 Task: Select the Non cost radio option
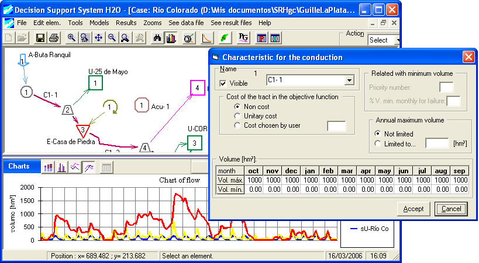point(237,107)
